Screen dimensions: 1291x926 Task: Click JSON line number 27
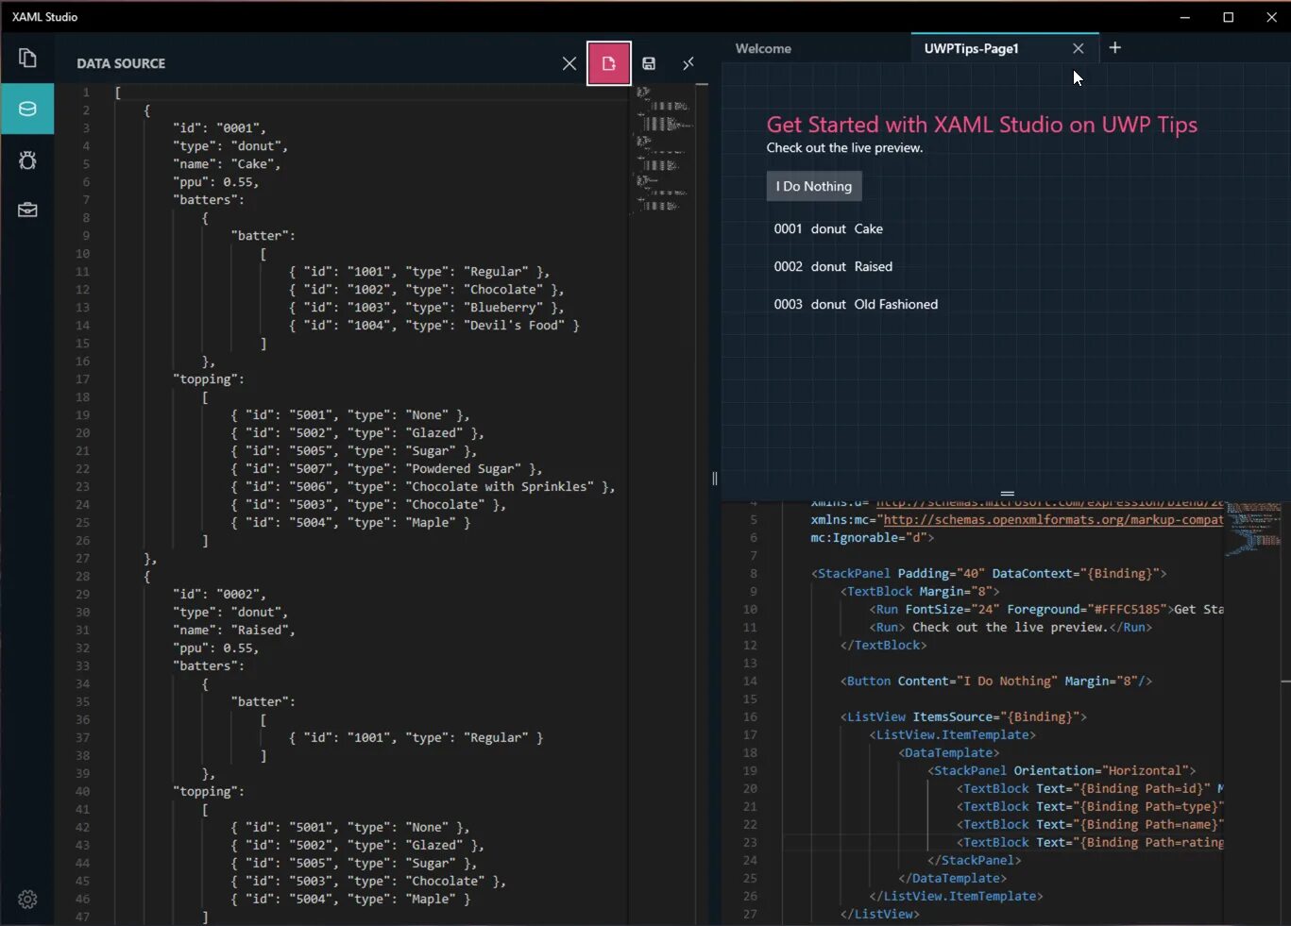pyautogui.click(x=83, y=559)
